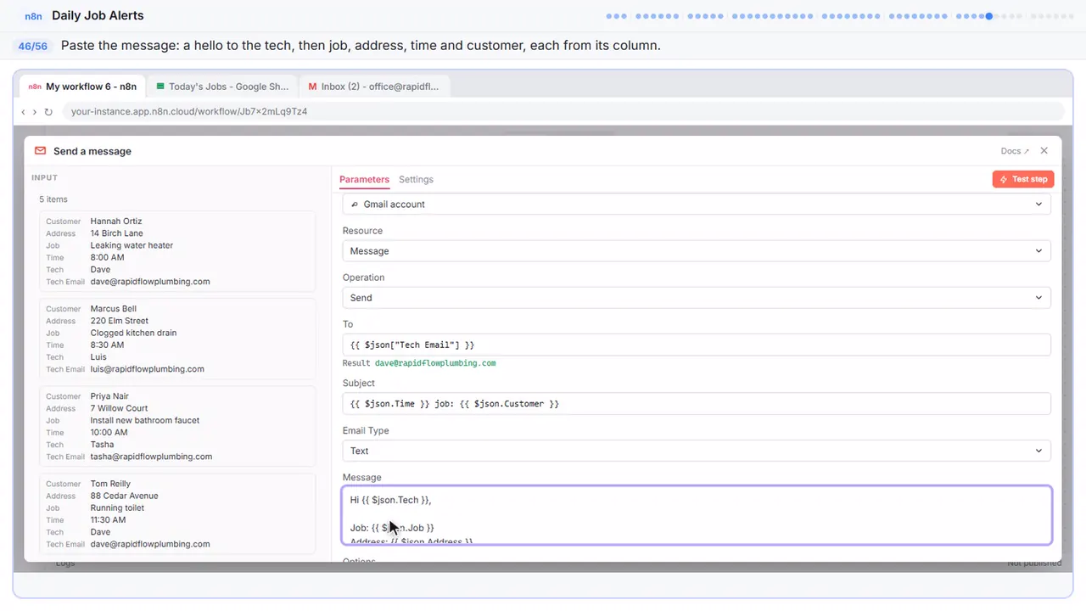Click the result dave@rapidflowplumbing.com under To
The height and width of the screenshot is (611, 1086).
point(435,363)
